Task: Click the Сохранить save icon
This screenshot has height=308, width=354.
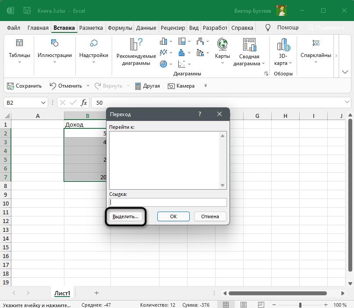Action: (11, 86)
